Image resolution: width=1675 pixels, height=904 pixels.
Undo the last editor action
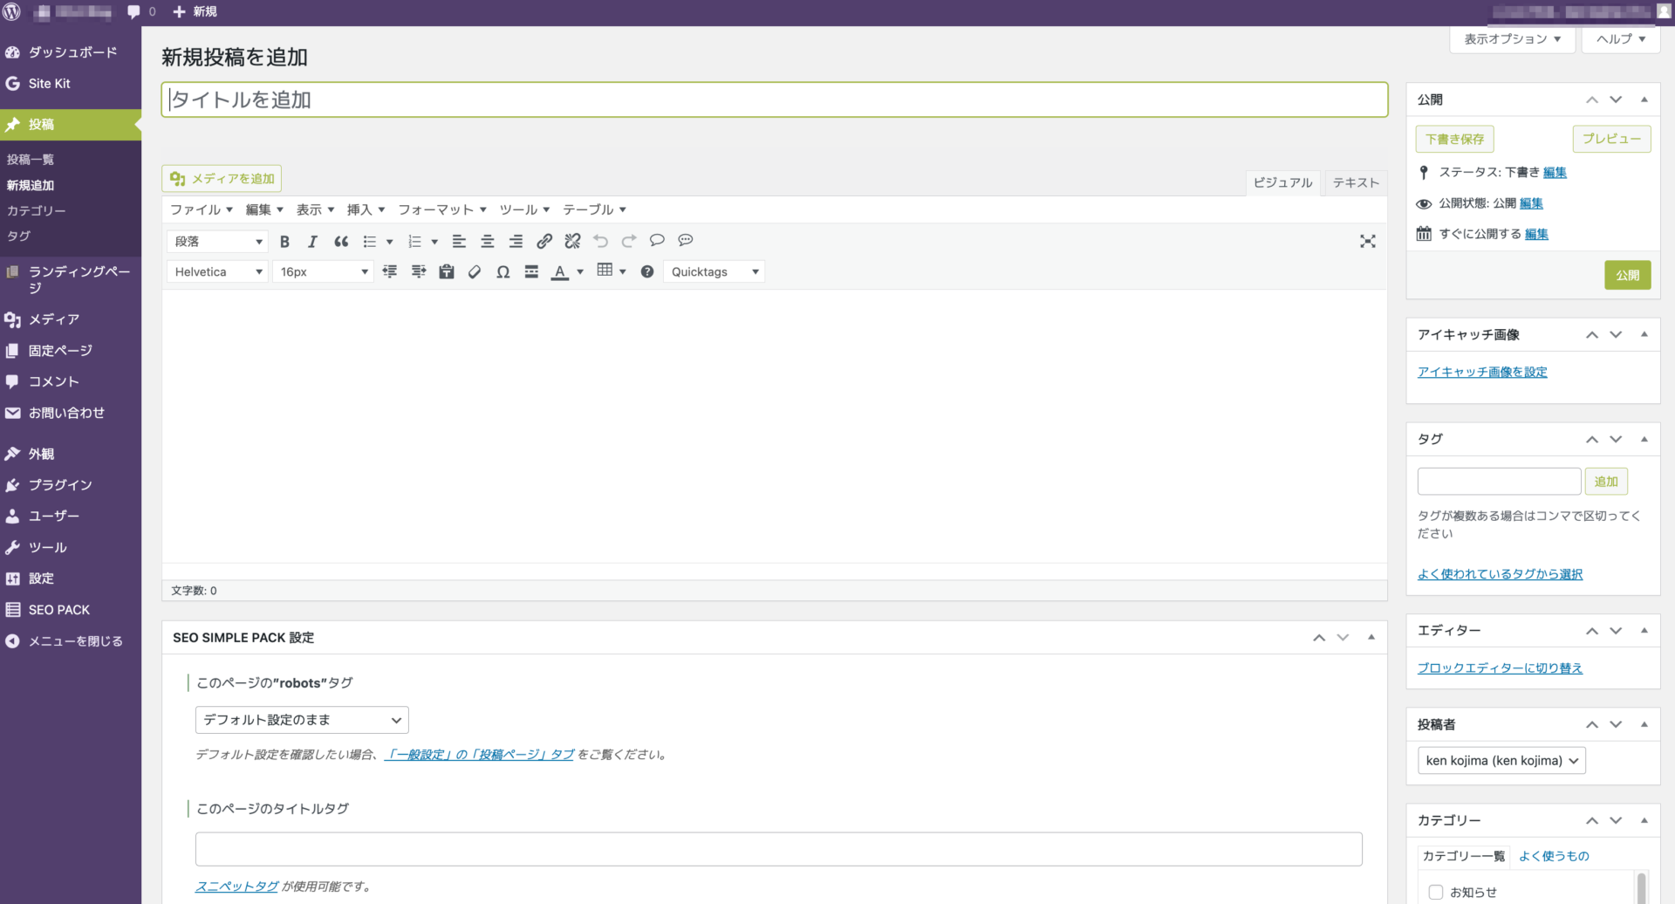pyautogui.click(x=601, y=242)
